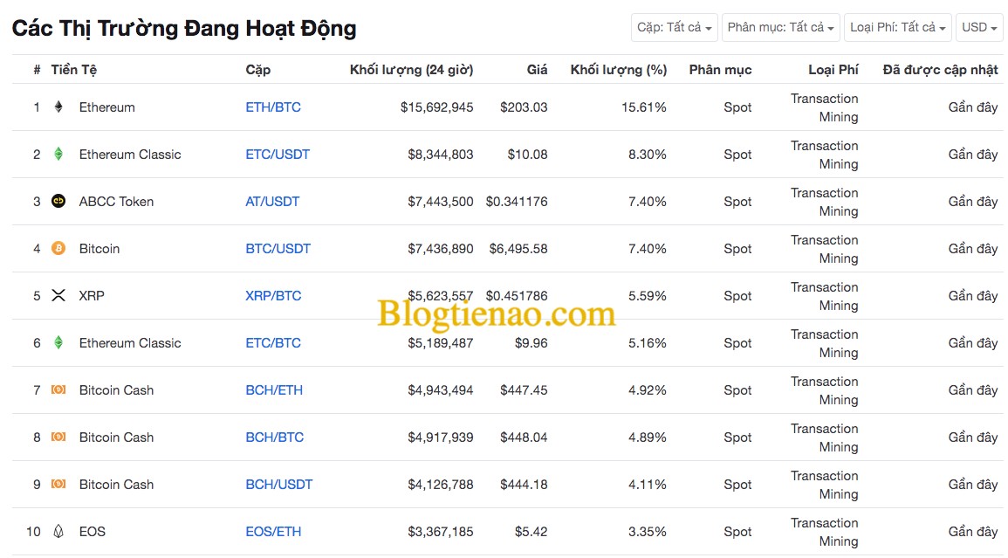Viewport: 1008px width, 558px height.
Task: Click the 'XRP' currency name
Action: (x=92, y=296)
